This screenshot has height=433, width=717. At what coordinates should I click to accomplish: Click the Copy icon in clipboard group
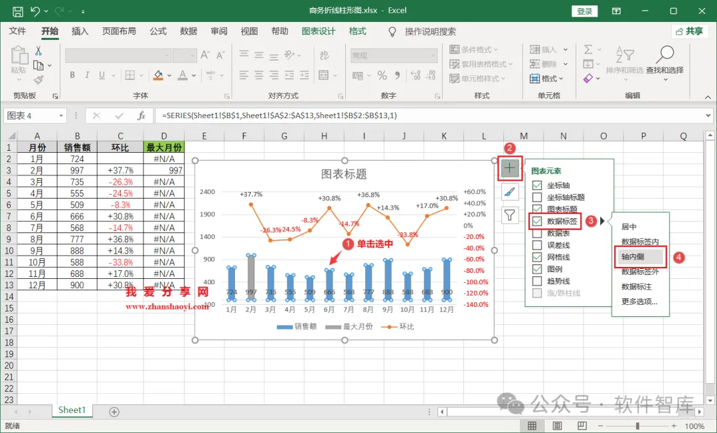pos(39,65)
